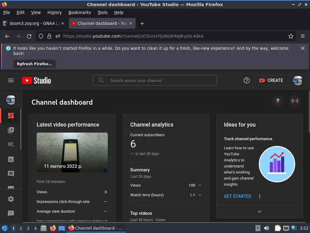Screen dimensions: 310x233
Task: Click the Impressions click-through rate row
Action: coord(72,201)
